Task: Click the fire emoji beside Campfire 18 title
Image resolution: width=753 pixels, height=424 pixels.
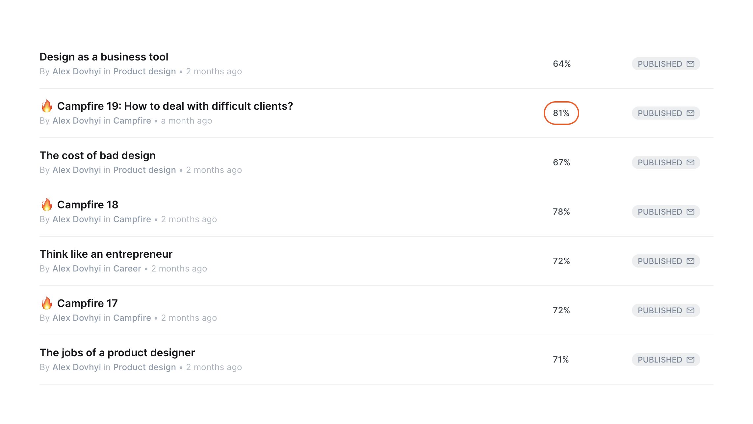Action: point(47,204)
